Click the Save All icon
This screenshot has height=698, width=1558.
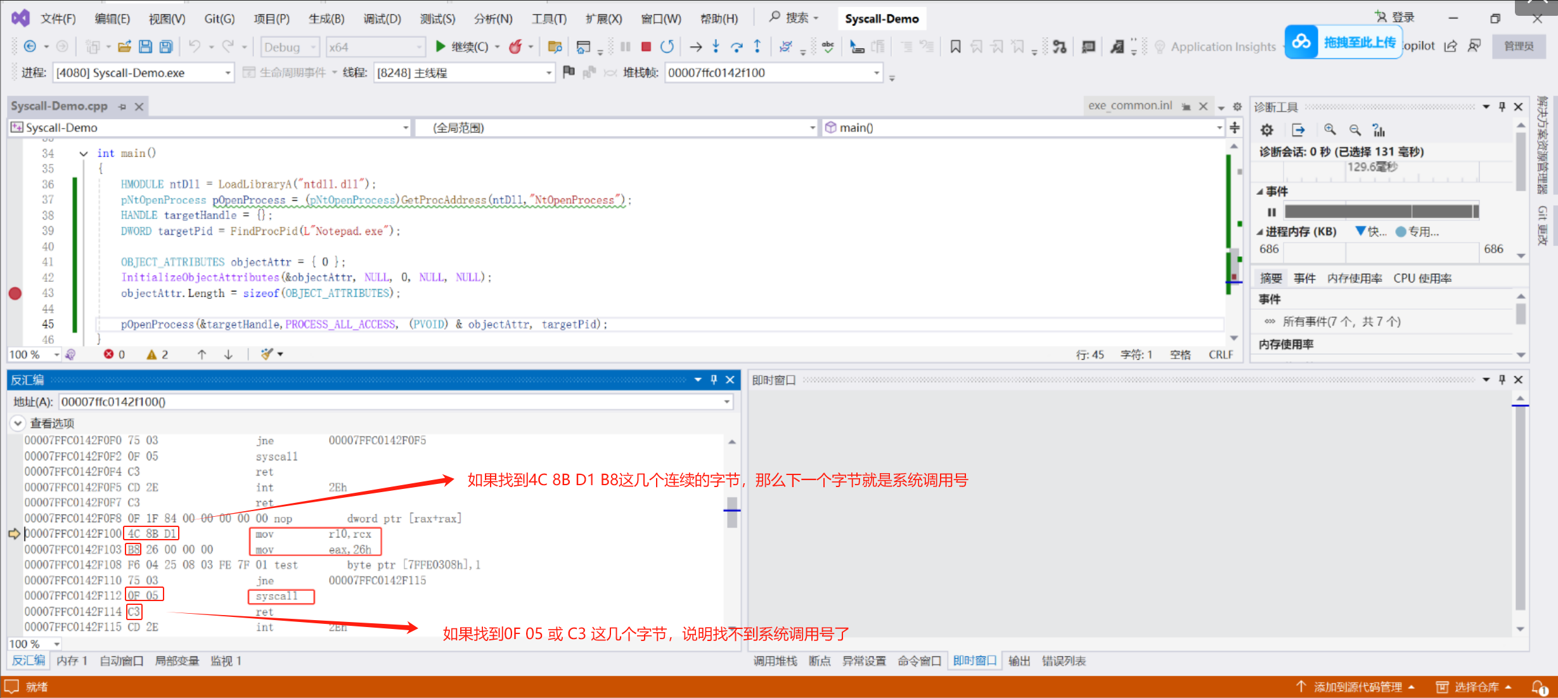[166, 47]
